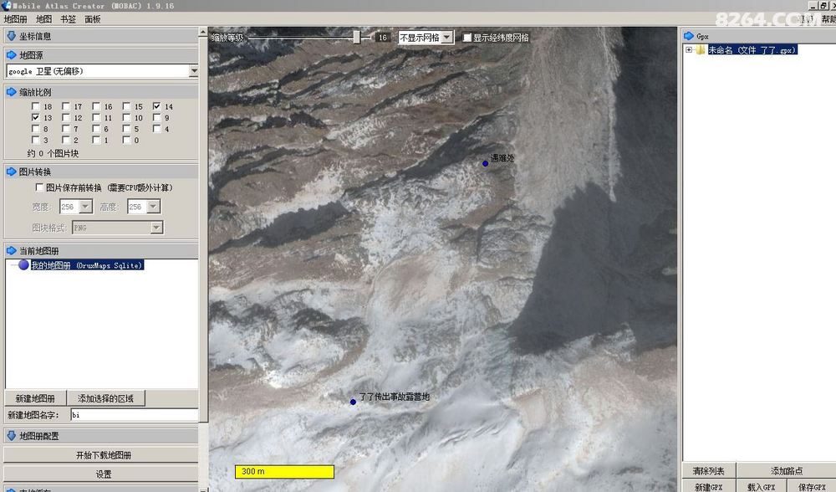Click the 开始下载地图册 button
The height and width of the screenshot is (492, 836).
point(104,455)
